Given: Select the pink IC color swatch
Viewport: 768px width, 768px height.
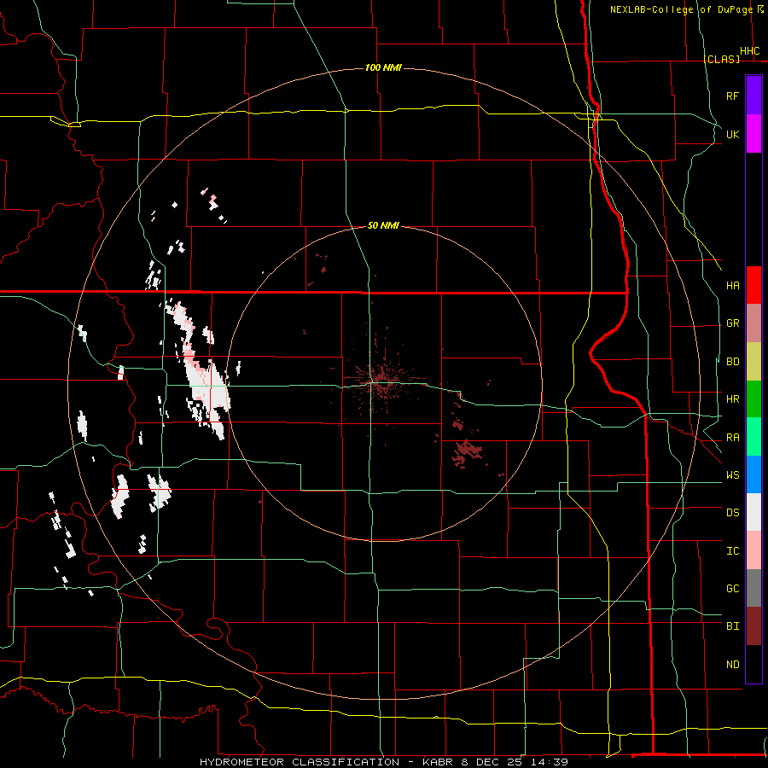Looking at the screenshot, I should pyautogui.click(x=753, y=550).
